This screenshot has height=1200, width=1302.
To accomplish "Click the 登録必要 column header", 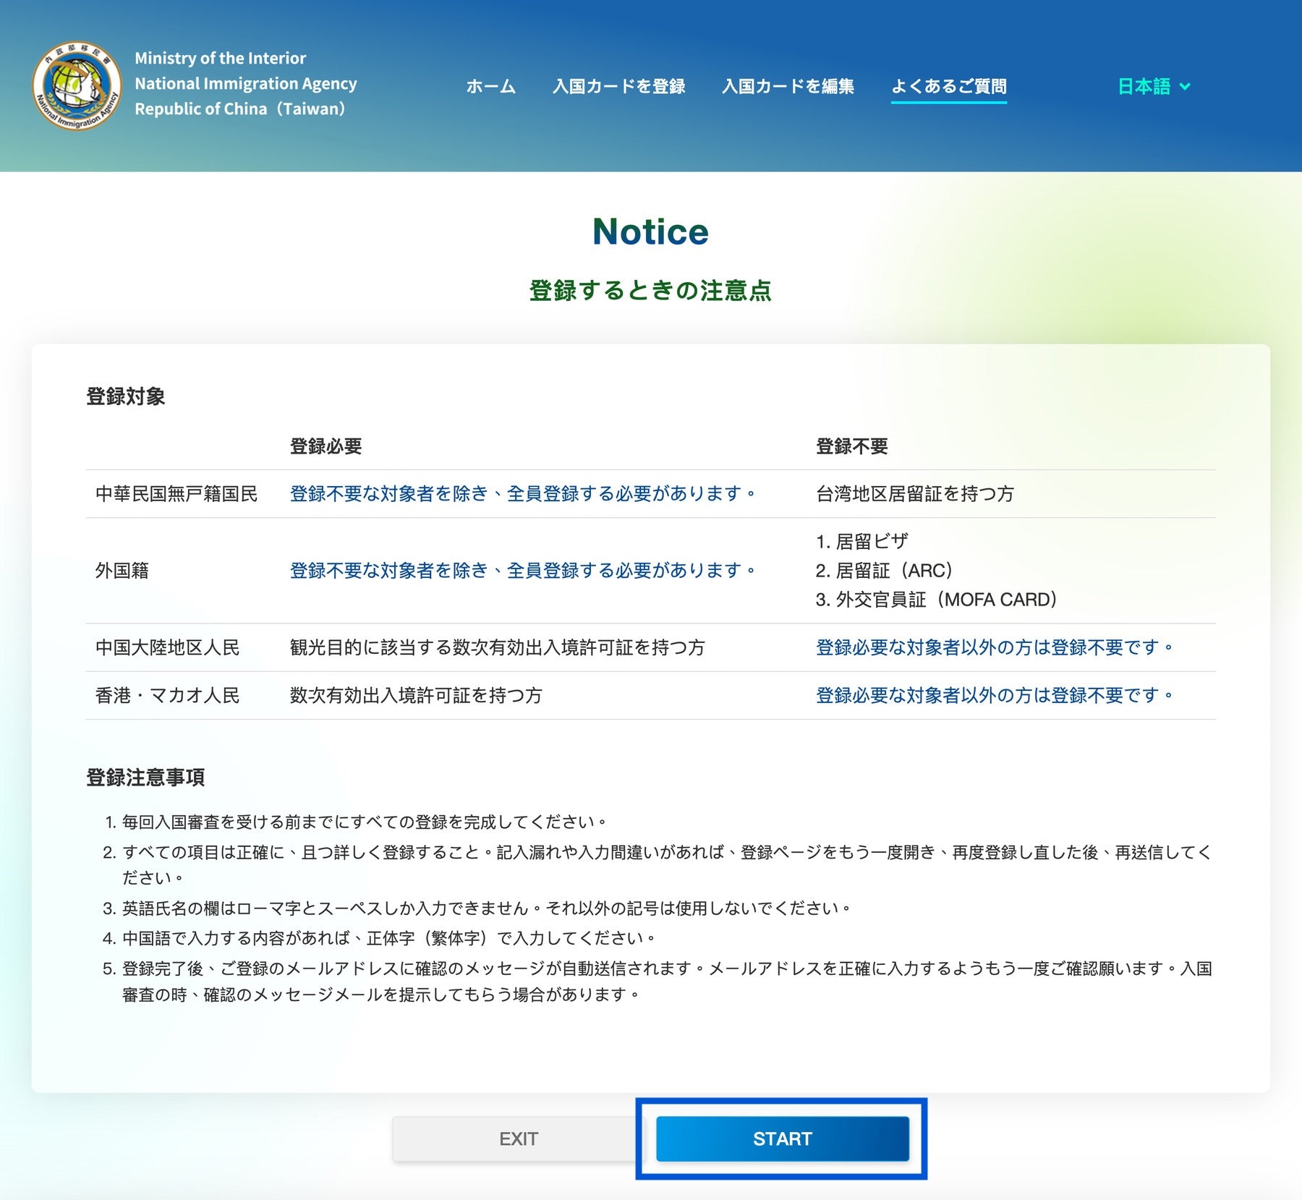I will 325,446.
